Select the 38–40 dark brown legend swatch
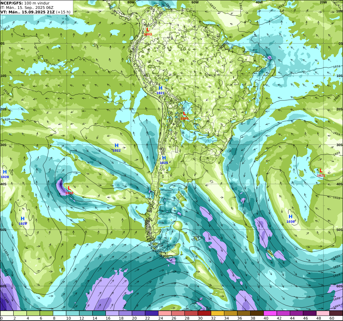 [x=257, y=313]
